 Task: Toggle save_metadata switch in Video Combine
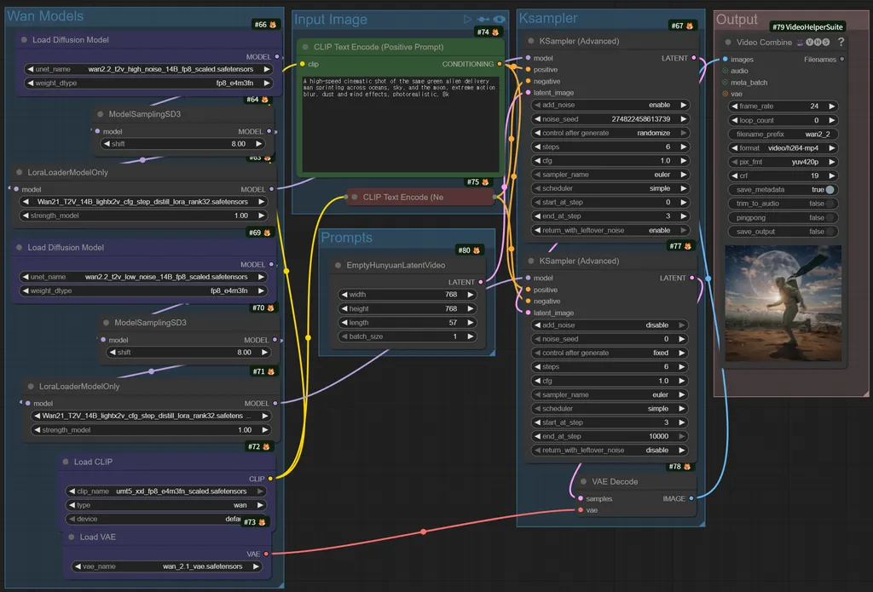(830, 190)
